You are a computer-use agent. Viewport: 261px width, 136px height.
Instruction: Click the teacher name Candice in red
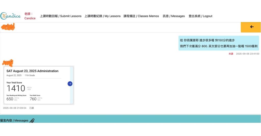click(30, 18)
